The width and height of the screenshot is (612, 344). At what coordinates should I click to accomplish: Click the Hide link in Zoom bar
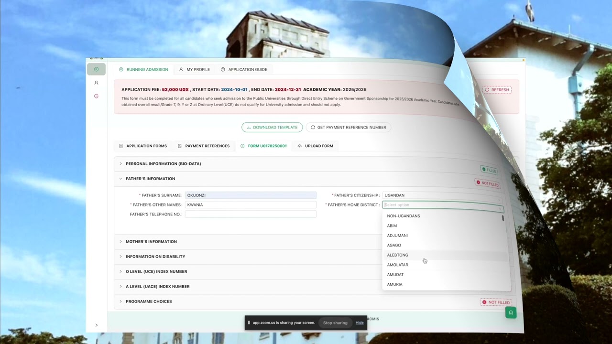pyautogui.click(x=360, y=322)
